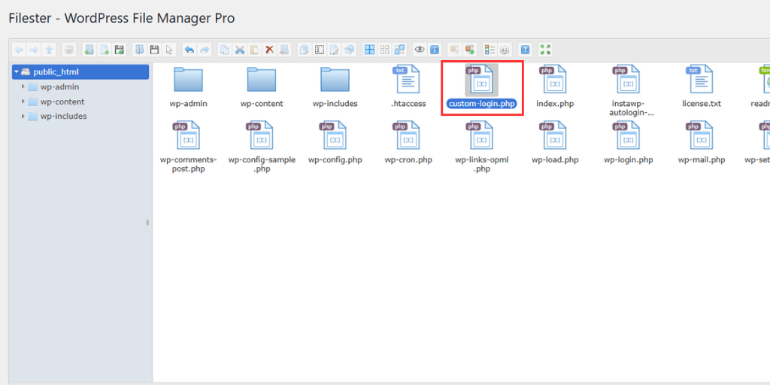Click the sidebar panel resize handle
The width and height of the screenshot is (770, 385).
click(147, 223)
